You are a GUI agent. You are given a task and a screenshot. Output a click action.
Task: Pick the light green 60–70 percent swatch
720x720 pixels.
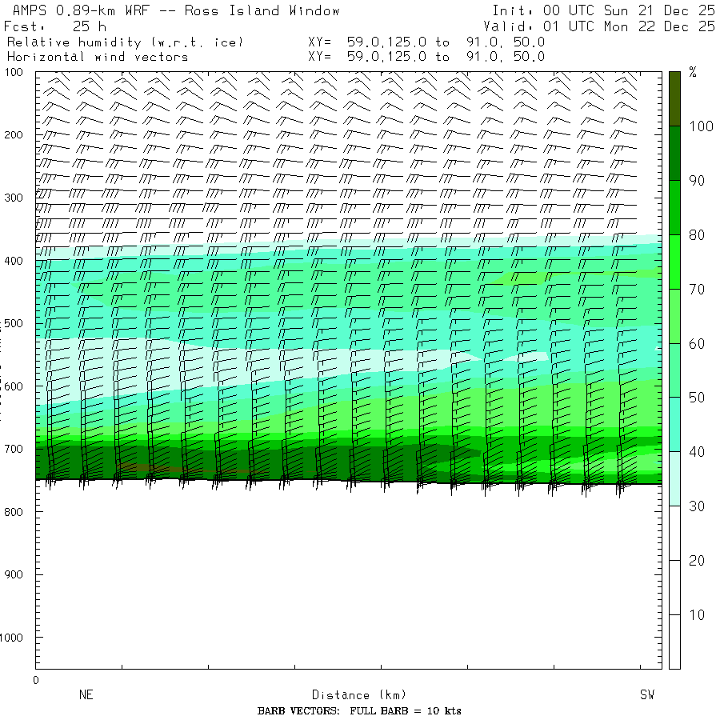point(674,316)
